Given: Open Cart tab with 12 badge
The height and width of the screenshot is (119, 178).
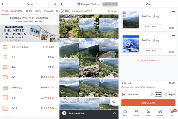Looking at the screenshot, I should pos(172,113).
